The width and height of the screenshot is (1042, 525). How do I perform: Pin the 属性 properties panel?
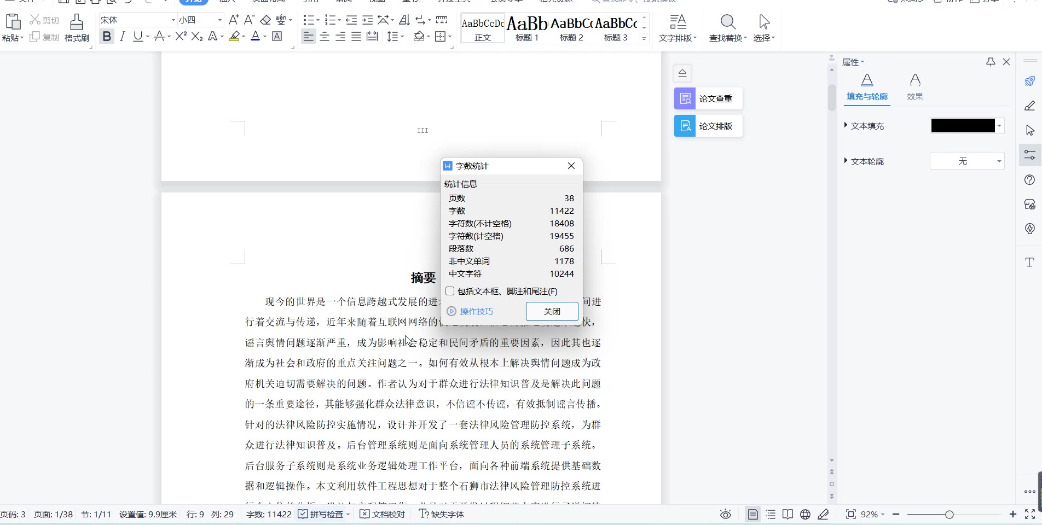[x=991, y=62]
